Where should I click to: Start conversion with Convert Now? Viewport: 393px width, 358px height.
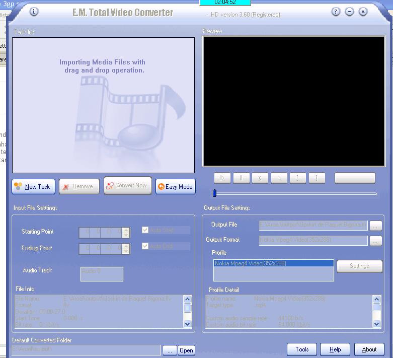point(128,186)
